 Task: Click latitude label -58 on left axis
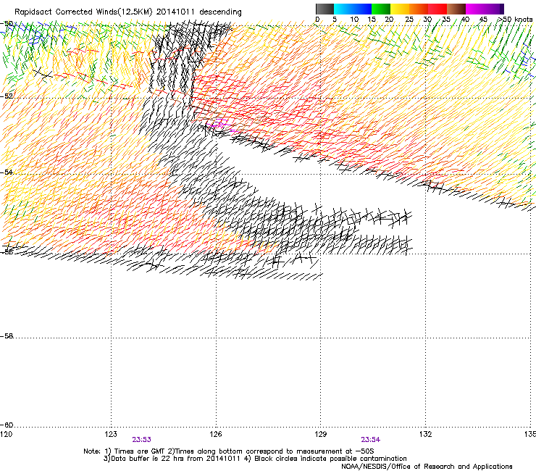[x=7, y=336]
